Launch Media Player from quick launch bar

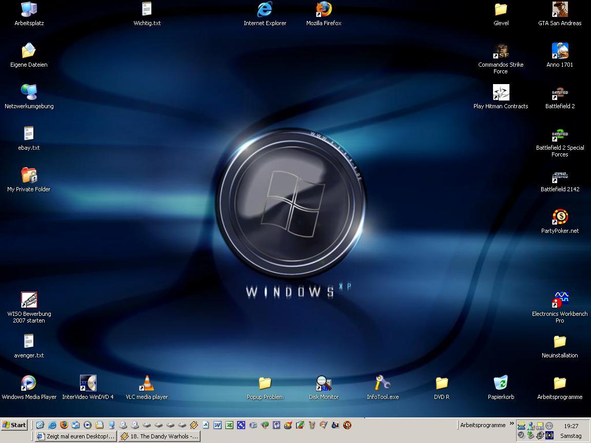(x=87, y=425)
